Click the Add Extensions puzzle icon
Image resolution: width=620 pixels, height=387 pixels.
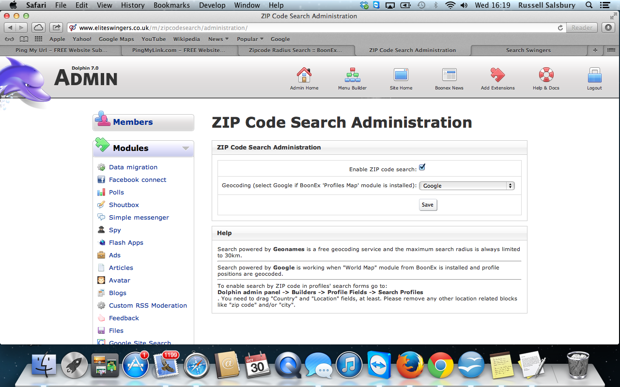(x=497, y=75)
